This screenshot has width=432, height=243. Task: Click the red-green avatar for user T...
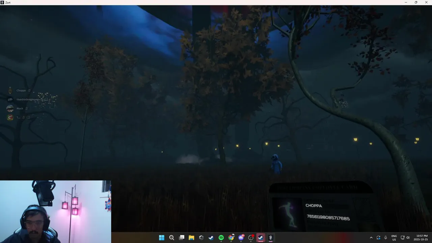(x=10, y=117)
